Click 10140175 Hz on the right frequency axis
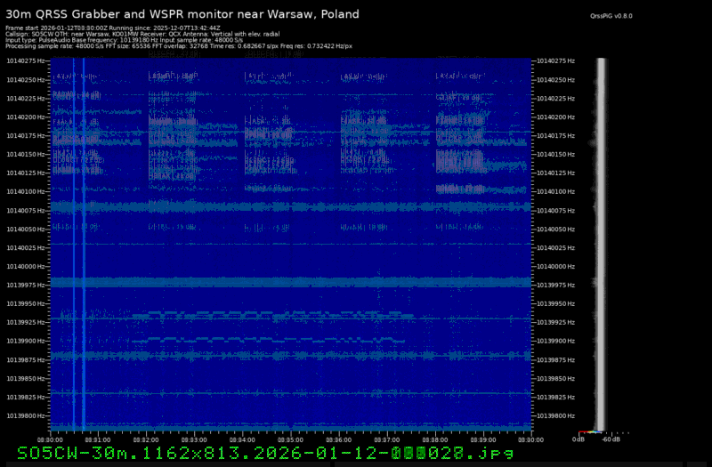The height and width of the screenshot is (467, 712). 555,136
